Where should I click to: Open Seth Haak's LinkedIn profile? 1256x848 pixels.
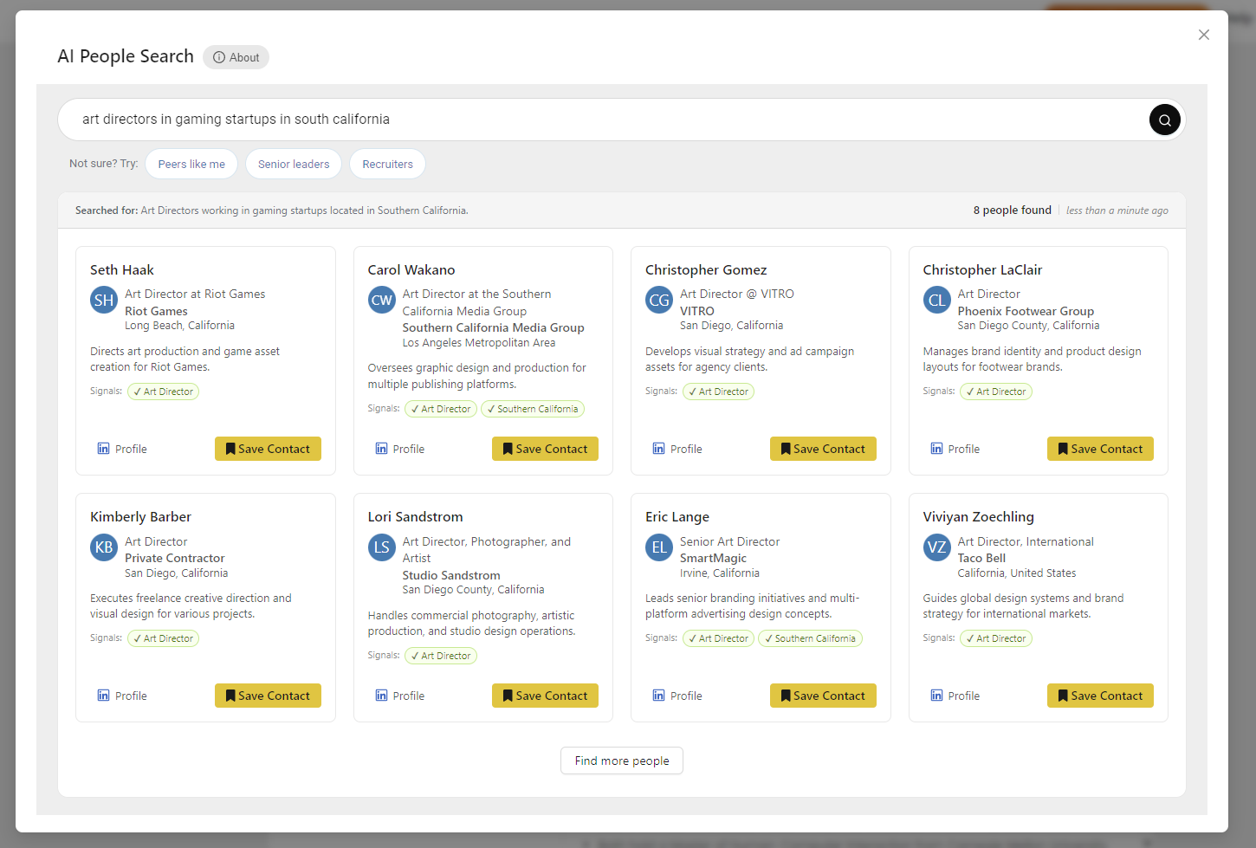pos(122,449)
